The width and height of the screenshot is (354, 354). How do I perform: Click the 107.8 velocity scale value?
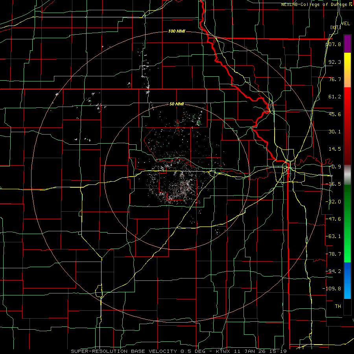333,44
